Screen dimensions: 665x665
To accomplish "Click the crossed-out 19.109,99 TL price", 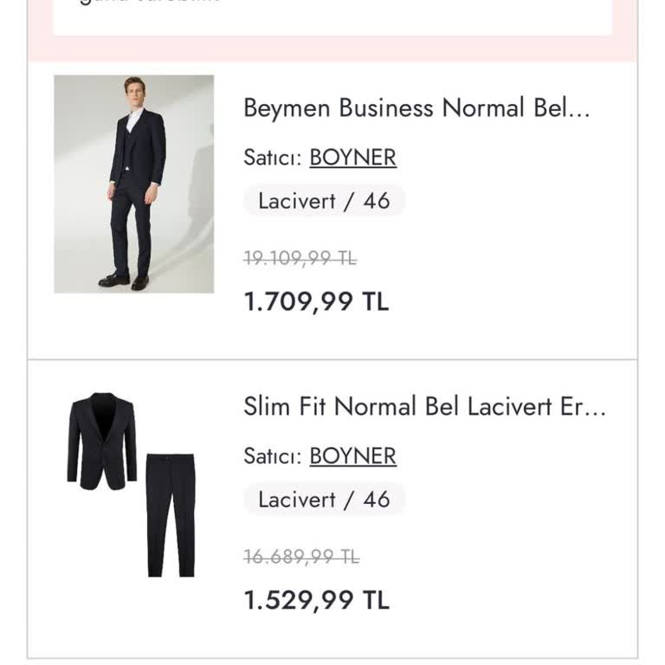I will click(x=300, y=258).
